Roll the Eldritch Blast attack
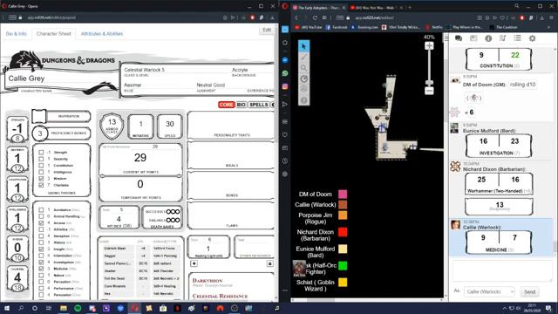558x314 pixels. (x=114, y=248)
